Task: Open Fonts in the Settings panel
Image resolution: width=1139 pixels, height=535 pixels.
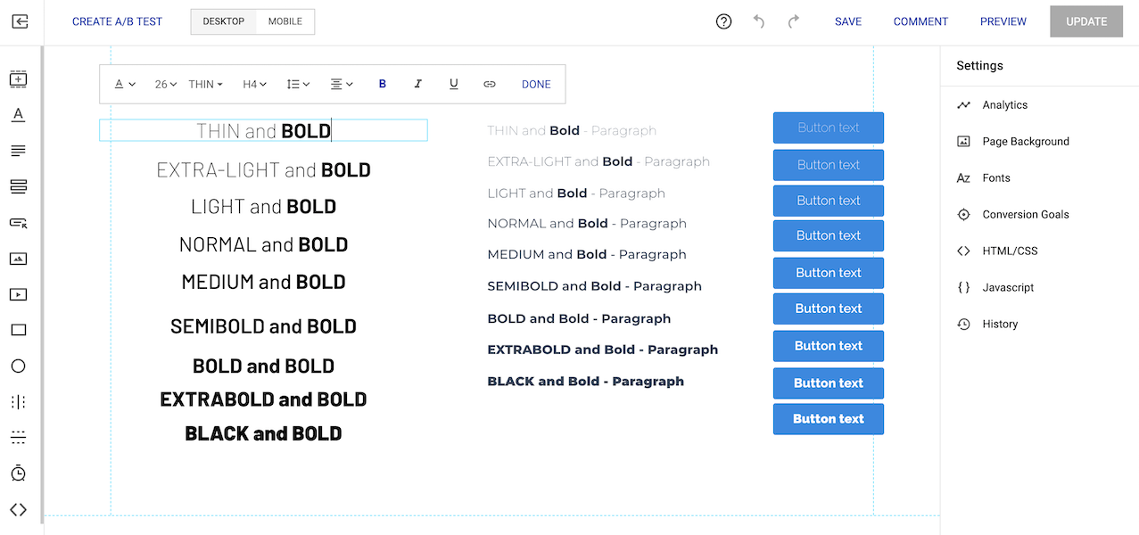Action: (995, 177)
